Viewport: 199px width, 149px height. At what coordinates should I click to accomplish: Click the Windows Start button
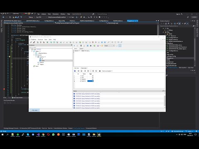[x=2, y=135]
